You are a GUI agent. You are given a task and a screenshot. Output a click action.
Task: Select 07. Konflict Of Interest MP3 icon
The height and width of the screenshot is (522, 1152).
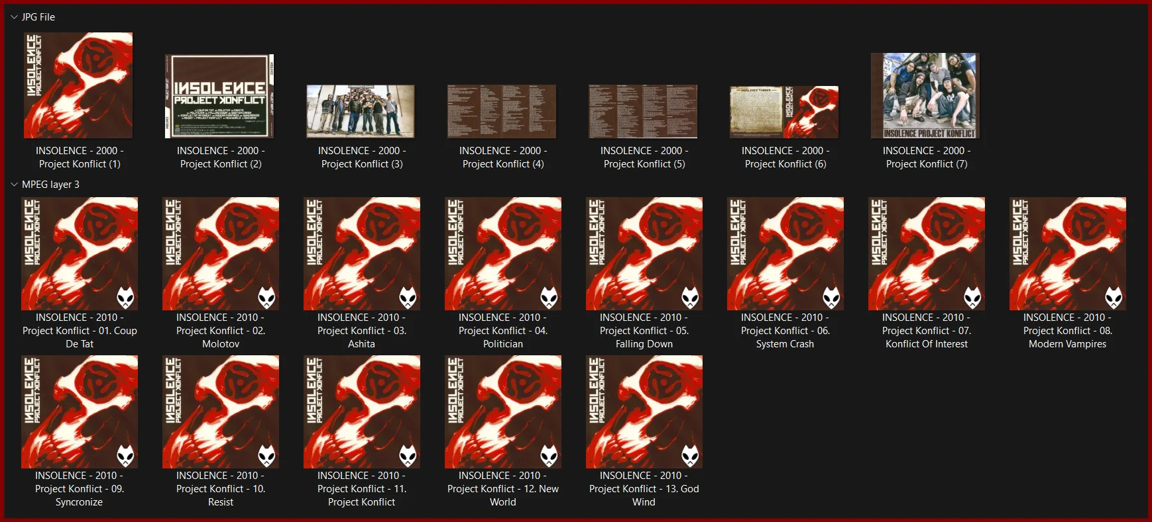[x=927, y=253]
